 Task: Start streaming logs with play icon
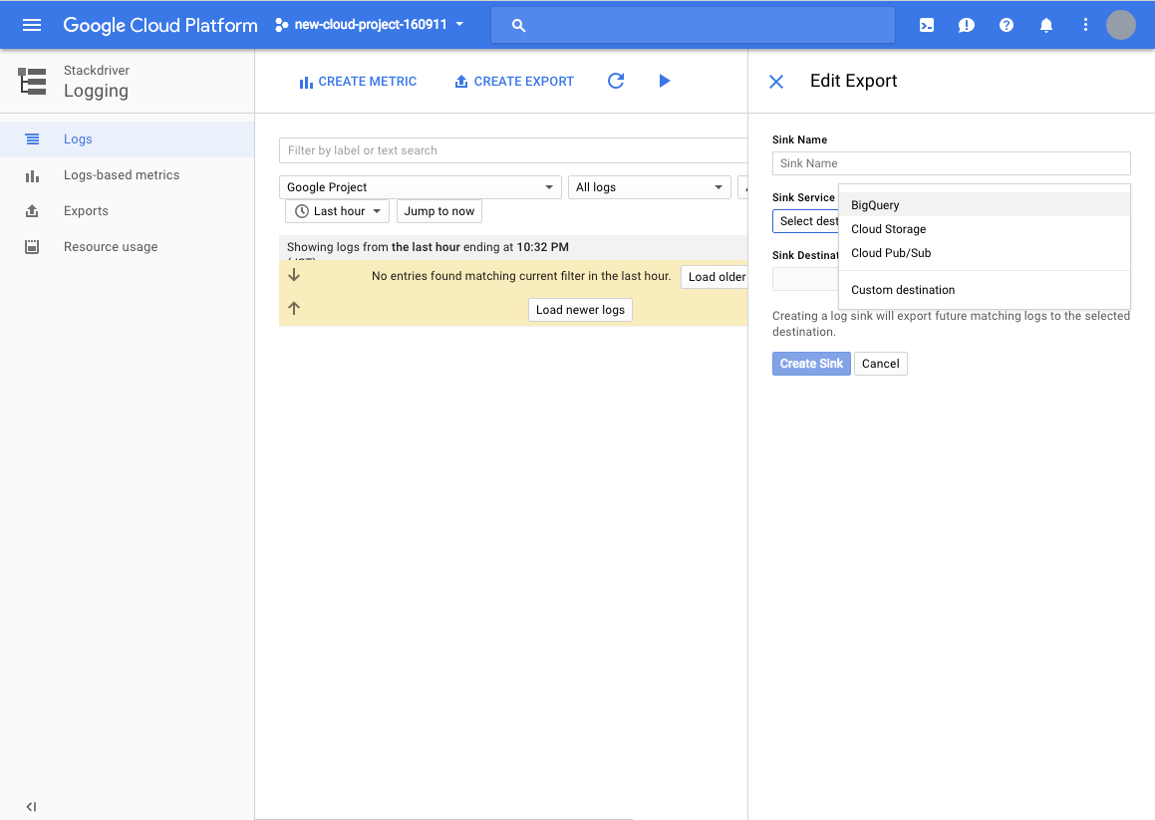[x=664, y=81]
